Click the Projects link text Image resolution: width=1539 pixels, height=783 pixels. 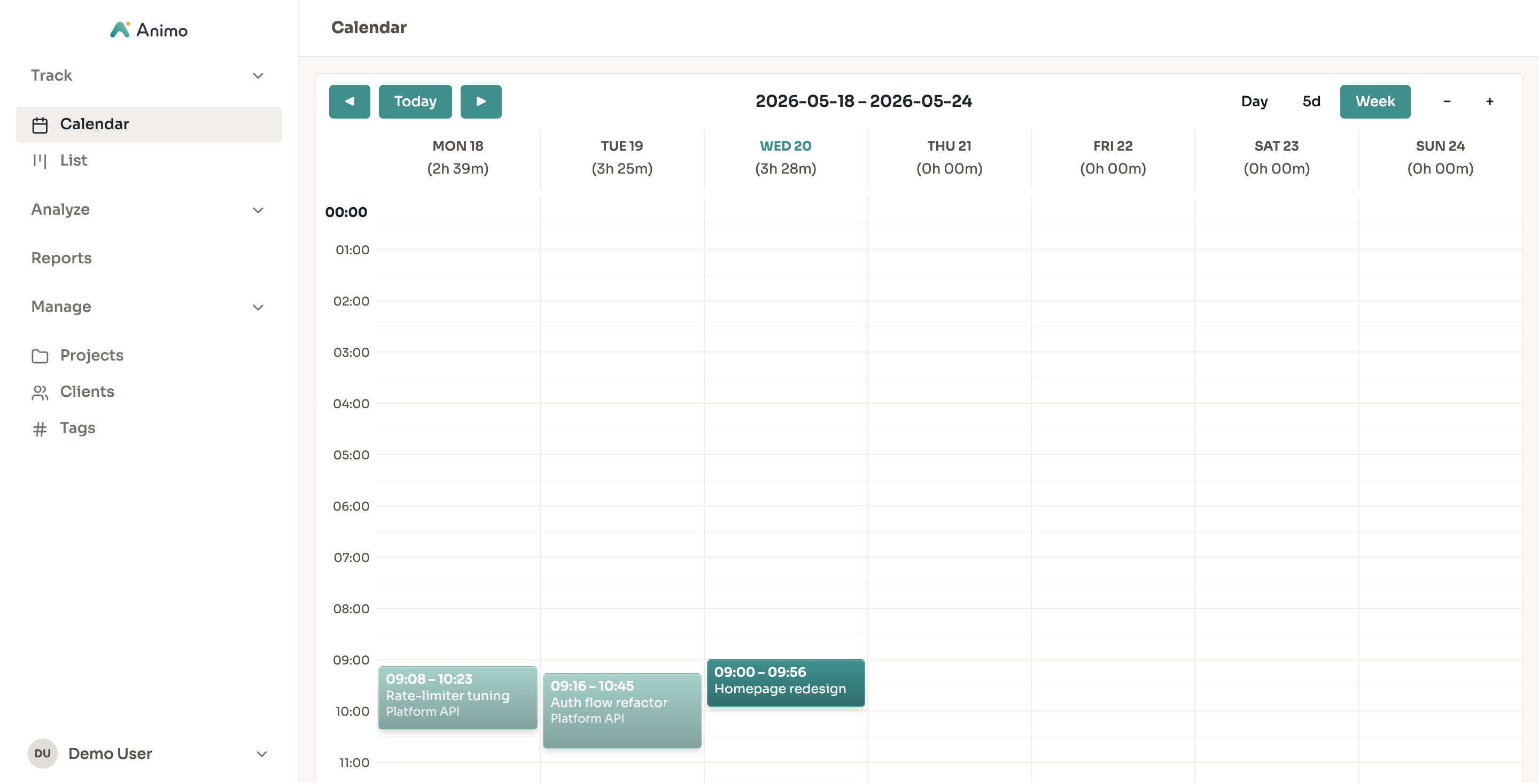click(91, 355)
